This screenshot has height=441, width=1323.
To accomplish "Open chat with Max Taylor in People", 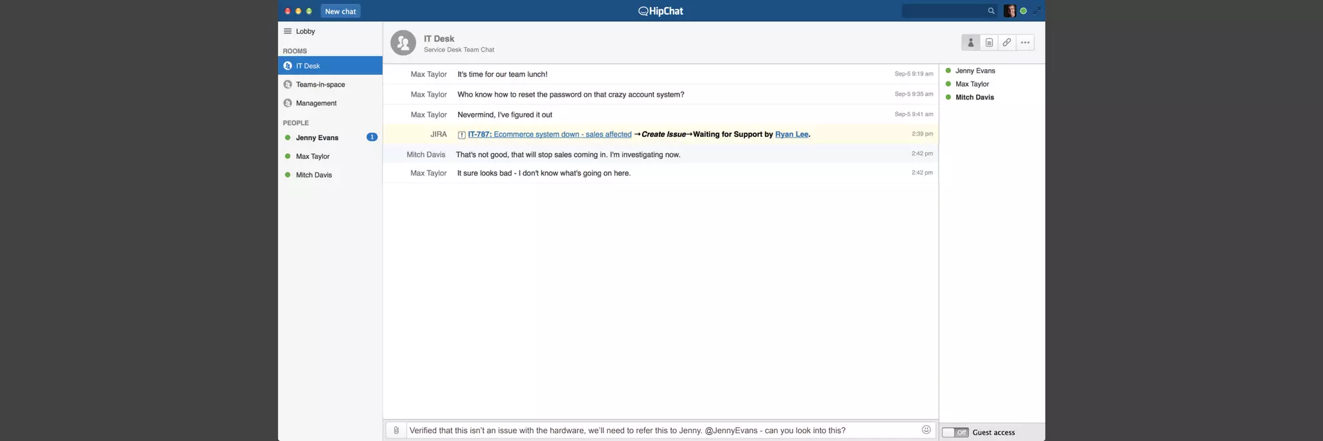I will pyautogui.click(x=330, y=156).
